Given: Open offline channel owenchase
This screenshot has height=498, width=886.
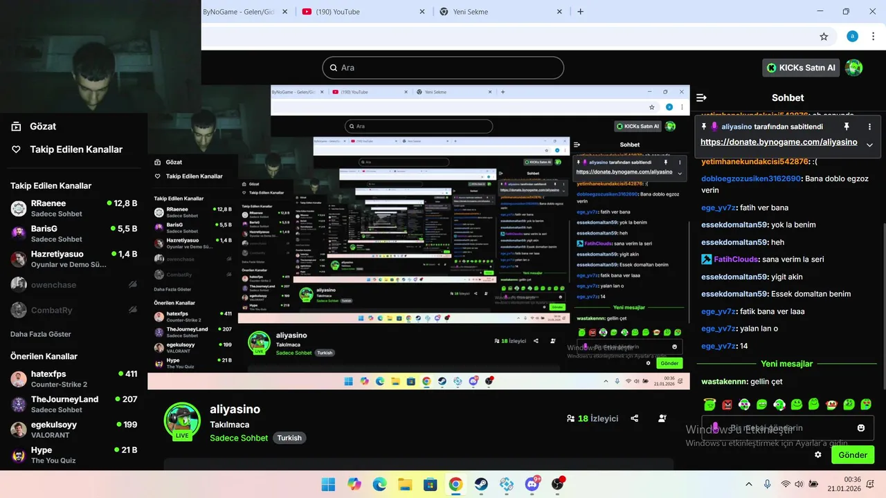Looking at the screenshot, I should 73,284.
